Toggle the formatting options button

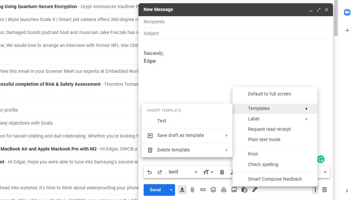(182, 190)
